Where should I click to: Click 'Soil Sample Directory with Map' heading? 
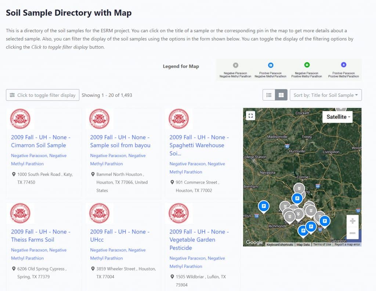point(69,13)
